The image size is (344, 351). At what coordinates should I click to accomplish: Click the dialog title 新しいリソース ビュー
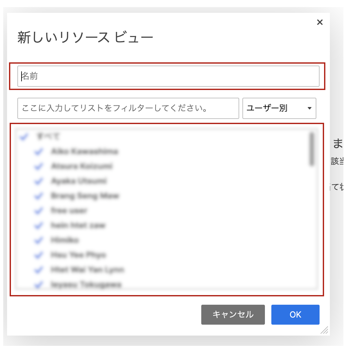[85, 37]
